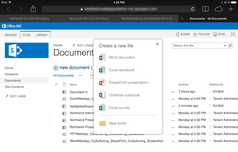Viewport: 238px width, 152px height.
Task: Toggle the select-all checkmark in the Name header
Action: [56, 84]
